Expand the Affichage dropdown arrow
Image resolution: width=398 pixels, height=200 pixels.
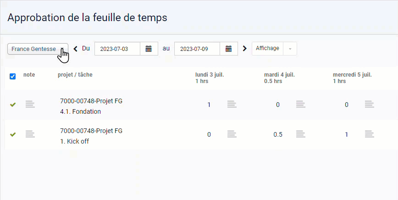click(290, 49)
